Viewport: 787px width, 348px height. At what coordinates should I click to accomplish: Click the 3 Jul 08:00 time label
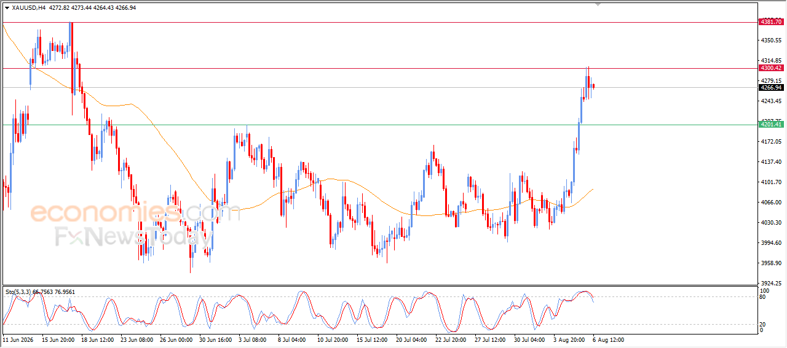(x=251, y=339)
